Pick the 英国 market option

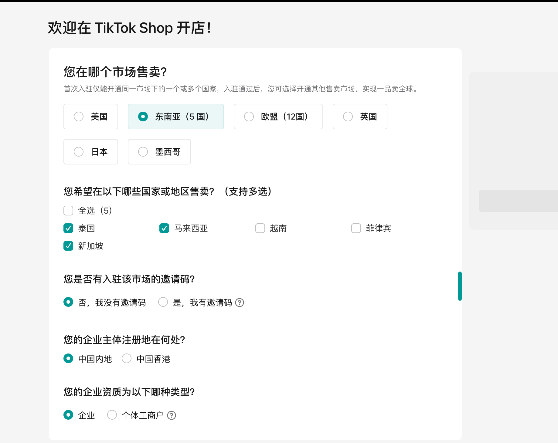[360, 117]
